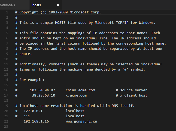176x131 pixels.
Task: Click the 'For example:' comment line
Action: coord(30,80)
